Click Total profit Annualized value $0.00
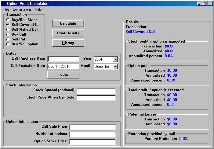214x149 pixels. coord(172,100)
